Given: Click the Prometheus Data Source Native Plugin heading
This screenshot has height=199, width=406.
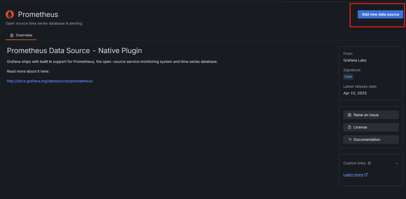Looking at the screenshot, I should [x=74, y=51].
